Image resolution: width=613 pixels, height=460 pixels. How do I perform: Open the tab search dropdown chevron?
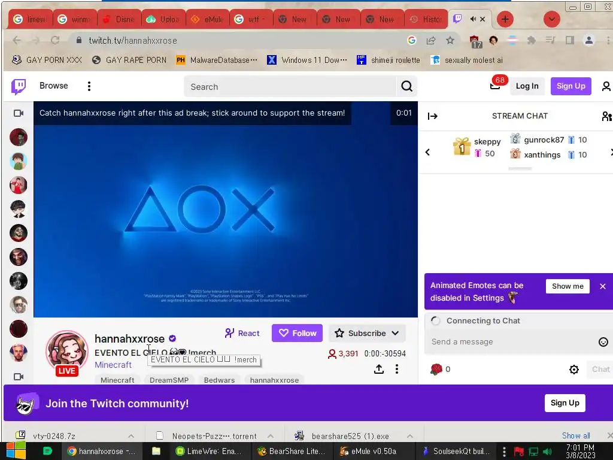pyautogui.click(x=551, y=19)
